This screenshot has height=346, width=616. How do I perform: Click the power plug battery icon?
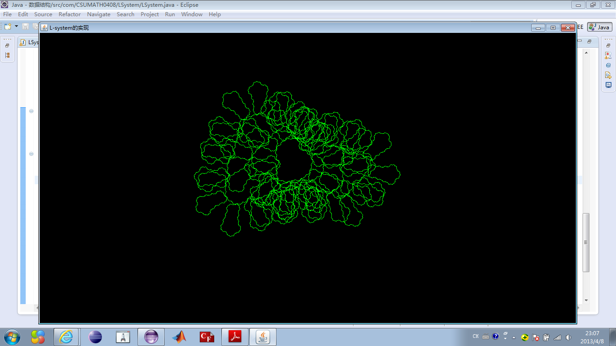547,337
